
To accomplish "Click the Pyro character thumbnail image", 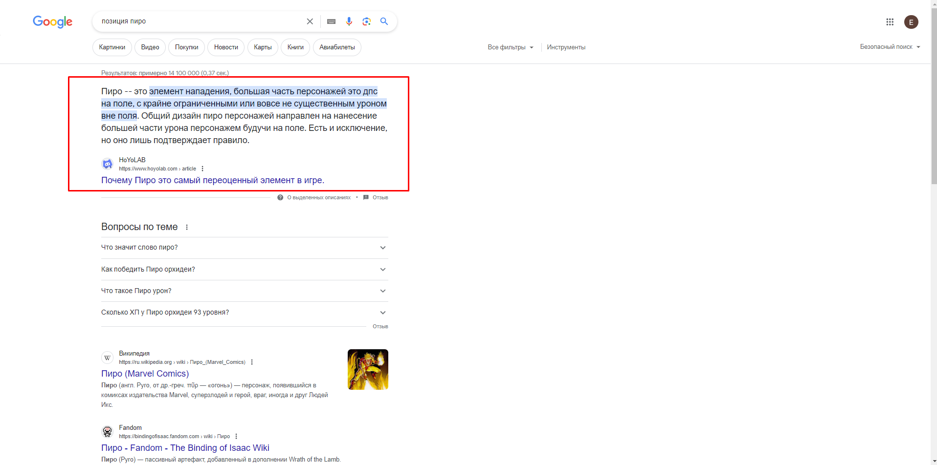I will 367,369.
